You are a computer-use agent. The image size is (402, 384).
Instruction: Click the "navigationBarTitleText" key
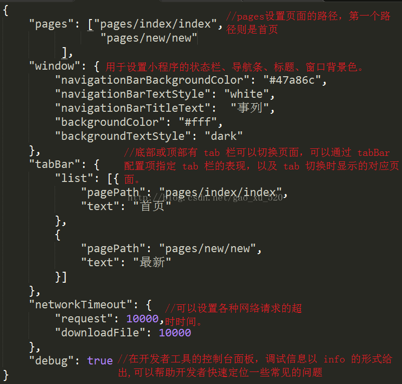(x=133, y=108)
